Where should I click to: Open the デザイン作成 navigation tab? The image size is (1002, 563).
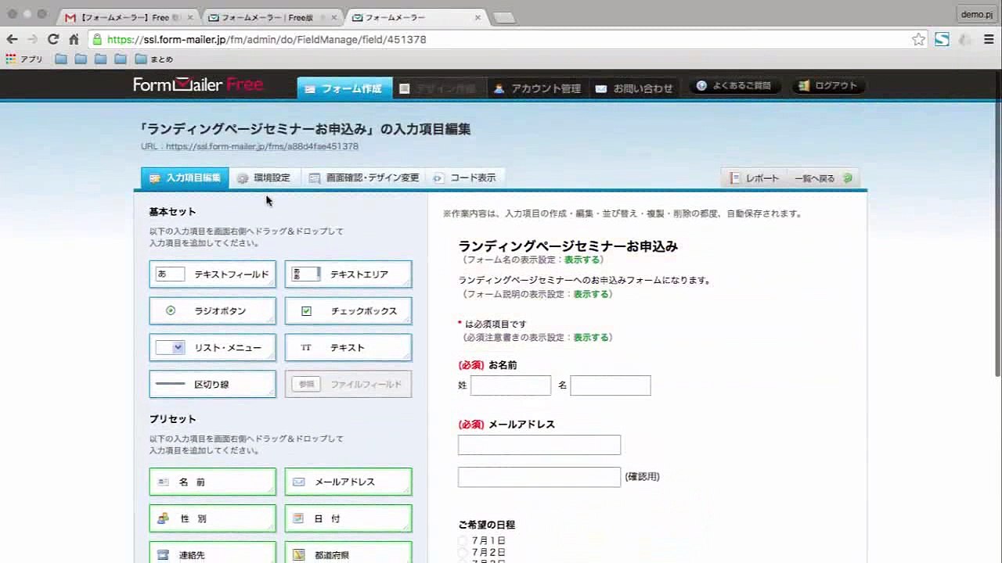click(438, 88)
